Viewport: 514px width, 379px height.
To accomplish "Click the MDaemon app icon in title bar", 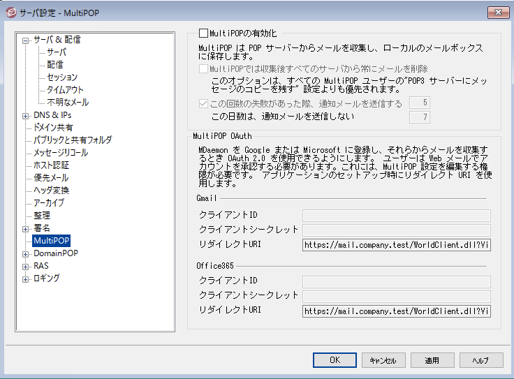I will click(x=10, y=12).
